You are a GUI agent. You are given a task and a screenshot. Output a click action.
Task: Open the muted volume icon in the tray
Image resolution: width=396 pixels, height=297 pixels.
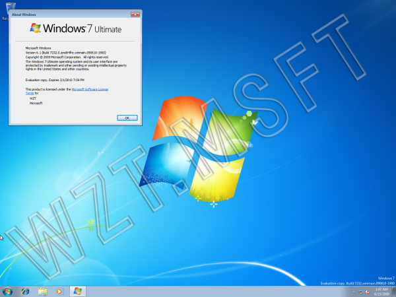coord(368,292)
